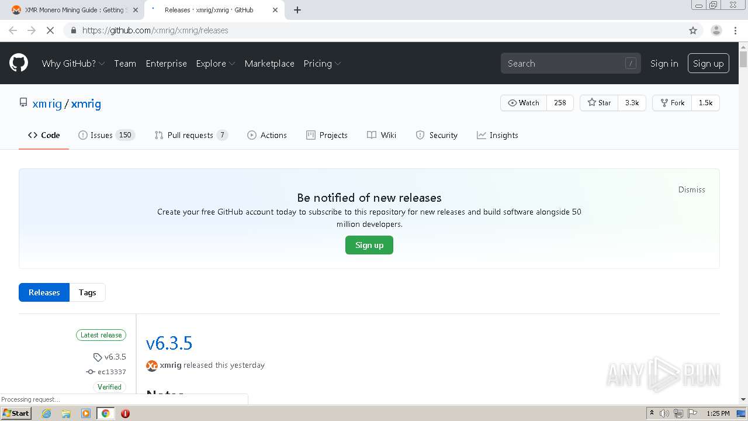Launch the media player from the taskbar
This screenshot has height=421, width=748.
(x=85, y=413)
